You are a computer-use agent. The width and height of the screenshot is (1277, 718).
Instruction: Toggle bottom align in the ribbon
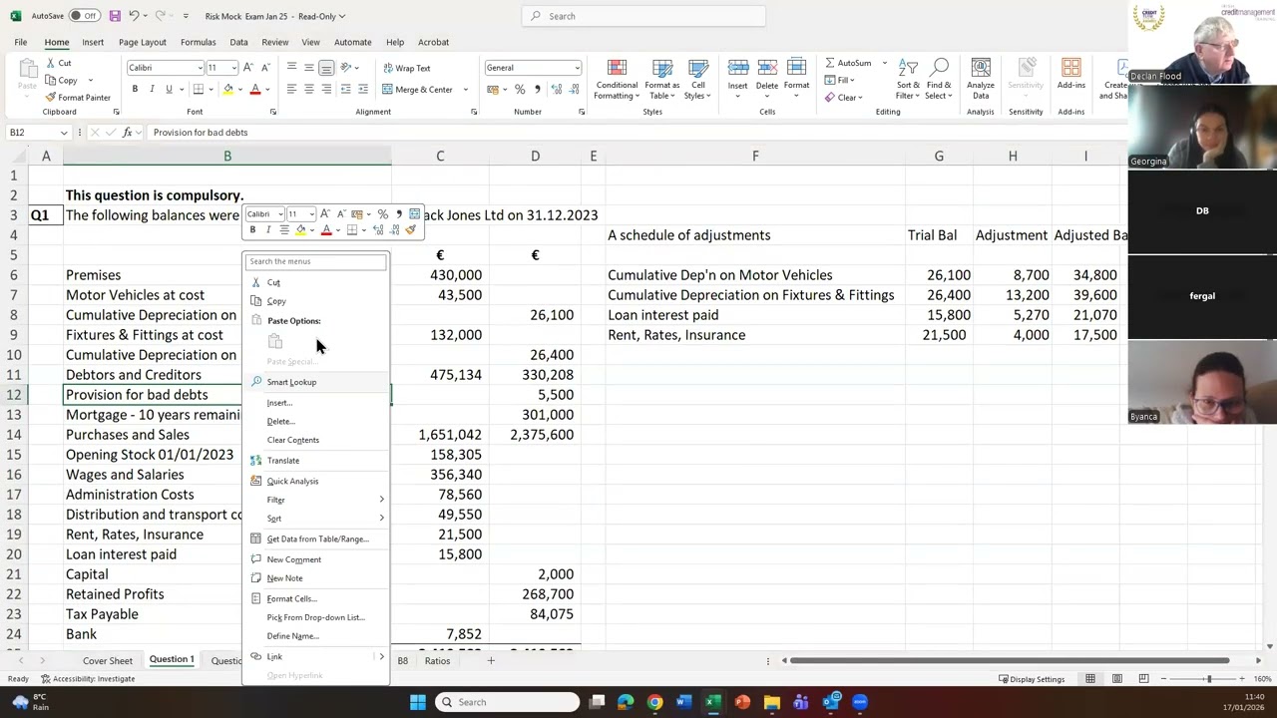(326, 68)
